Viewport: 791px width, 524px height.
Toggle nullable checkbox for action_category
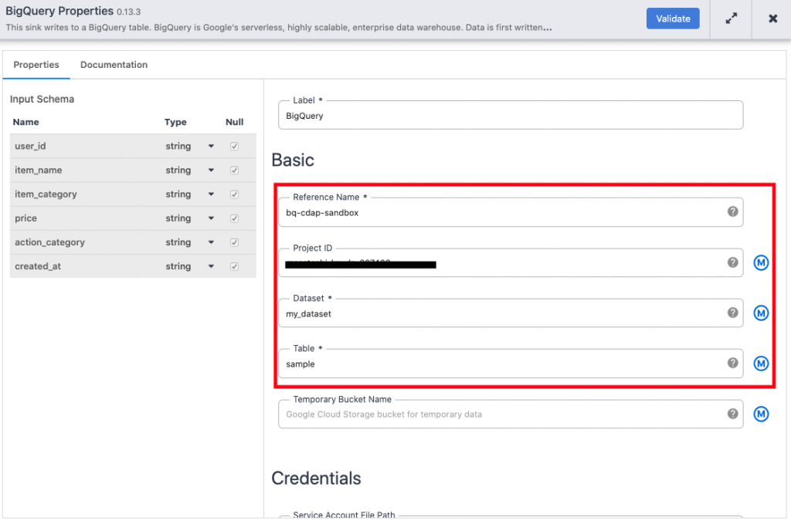pos(234,242)
